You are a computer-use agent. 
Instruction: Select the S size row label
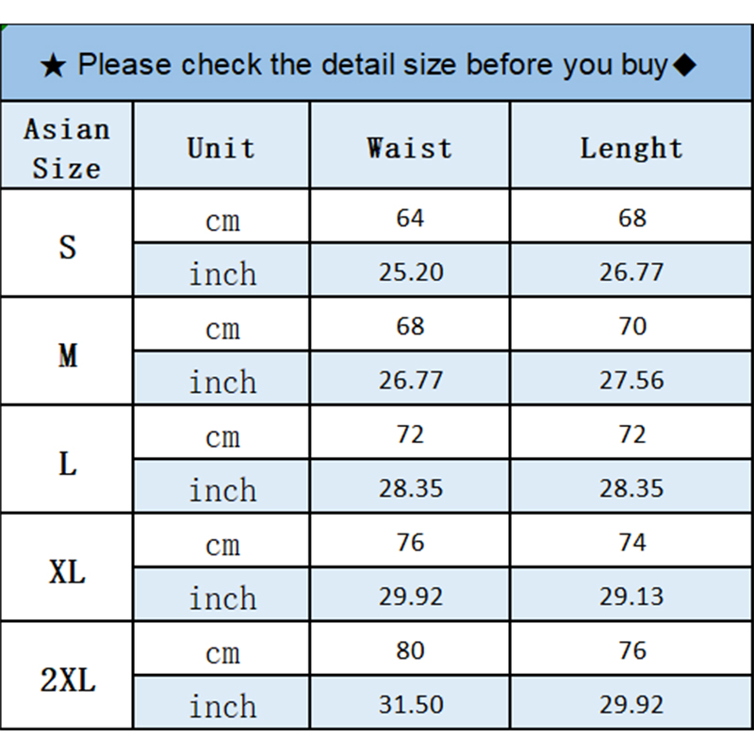pyautogui.click(x=67, y=247)
